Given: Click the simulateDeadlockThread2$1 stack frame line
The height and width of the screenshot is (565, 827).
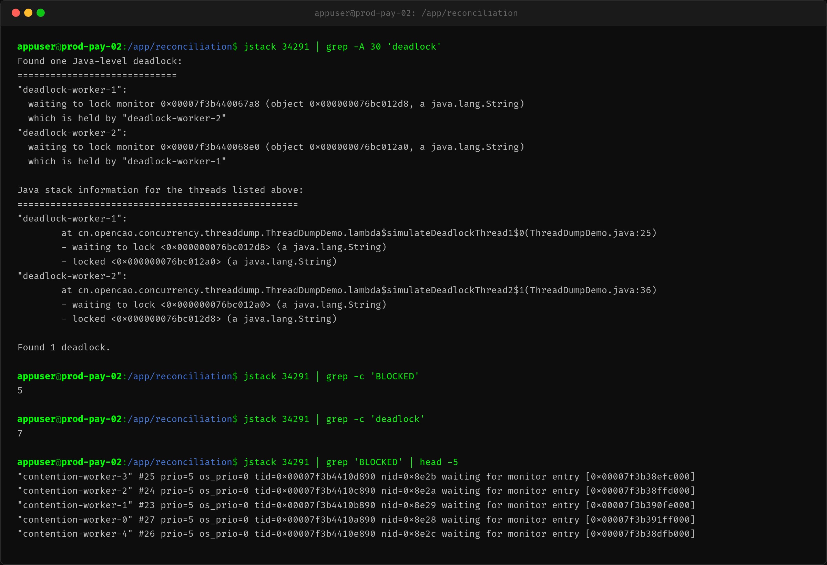Looking at the screenshot, I should point(359,290).
